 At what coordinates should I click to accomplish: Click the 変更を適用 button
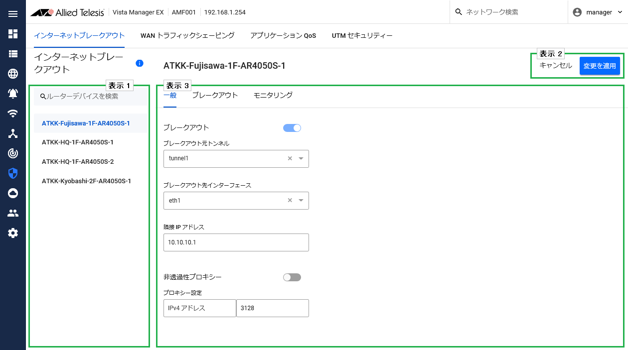600,66
